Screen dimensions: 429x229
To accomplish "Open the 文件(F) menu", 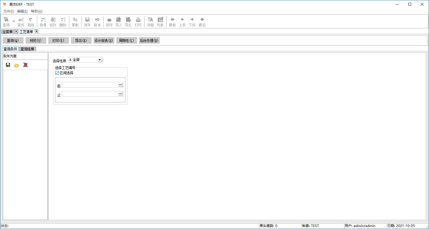I will click(x=9, y=11).
